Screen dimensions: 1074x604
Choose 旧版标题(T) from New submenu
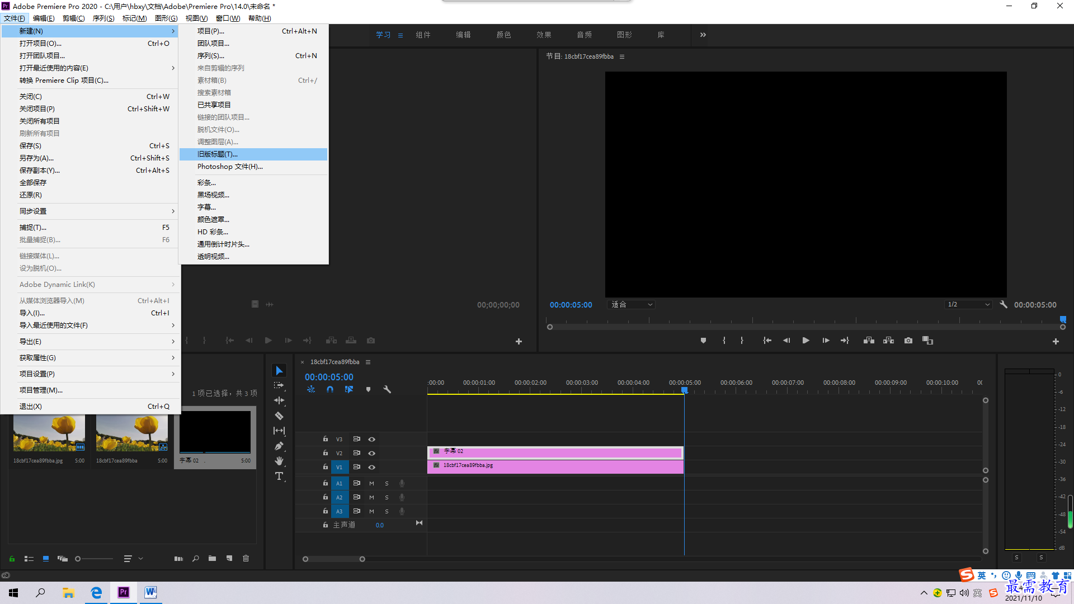pyautogui.click(x=253, y=154)
